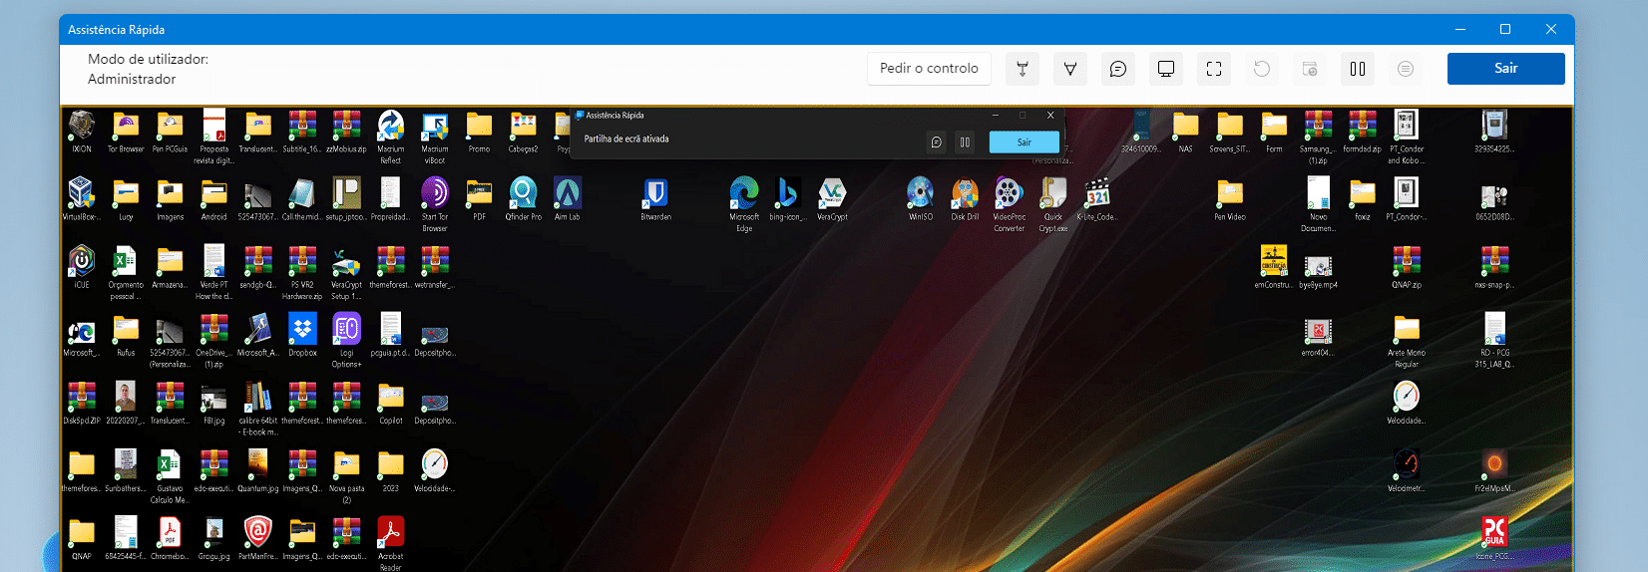1648x572 pixels.
Task: Pause the session from the main white toolbar
Action: pos(1357,69)
